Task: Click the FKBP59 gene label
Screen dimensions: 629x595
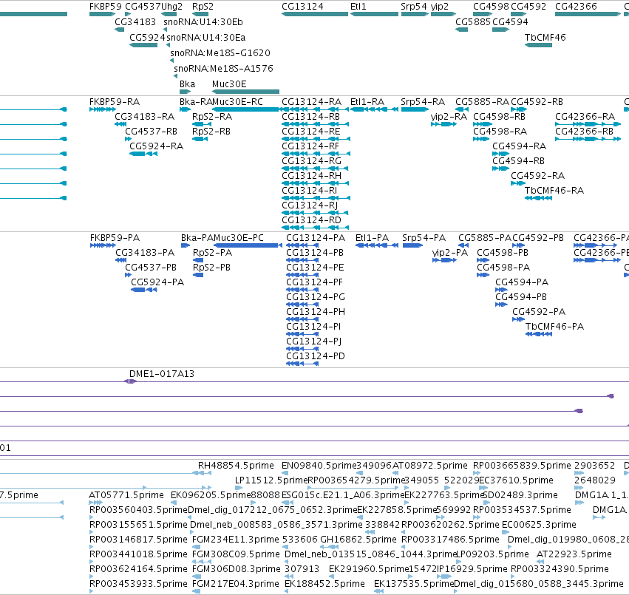Action: (105, 7)
